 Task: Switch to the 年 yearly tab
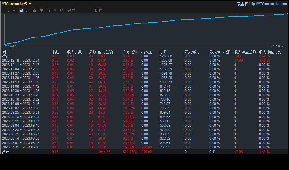click(41, 11)
